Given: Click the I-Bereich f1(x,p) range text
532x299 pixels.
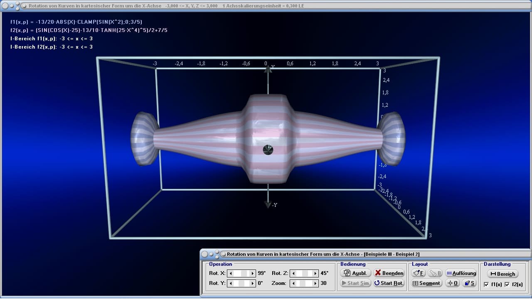Looking at the screenshot, I should coord(52,39).
